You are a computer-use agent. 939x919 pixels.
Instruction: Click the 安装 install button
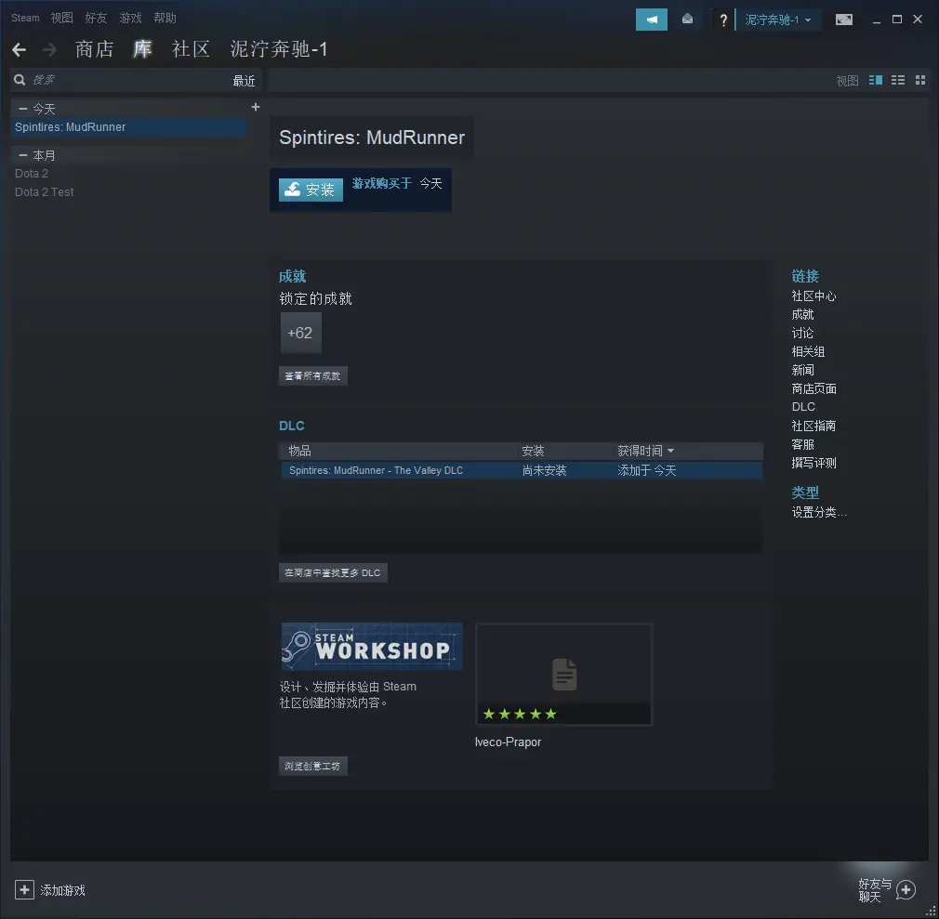point(311,190)
